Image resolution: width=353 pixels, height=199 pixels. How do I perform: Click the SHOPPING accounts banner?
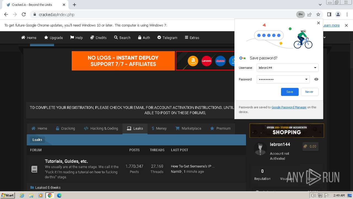(x=287, y=130)
